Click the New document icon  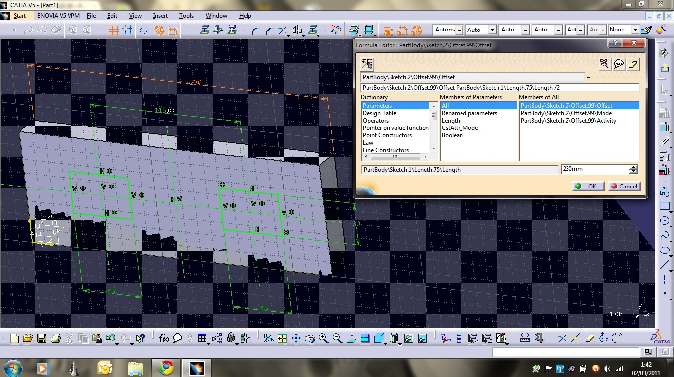pos(14,338)
